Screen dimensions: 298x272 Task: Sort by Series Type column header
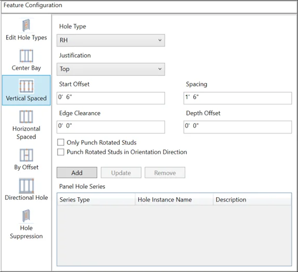(x=96, y=199)
